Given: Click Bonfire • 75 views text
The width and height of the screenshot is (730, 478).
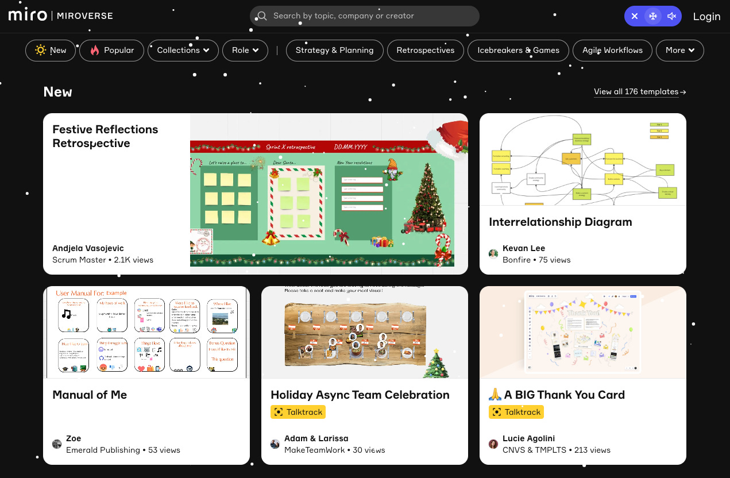Looking at the screenshot, I should coord(536,260).
